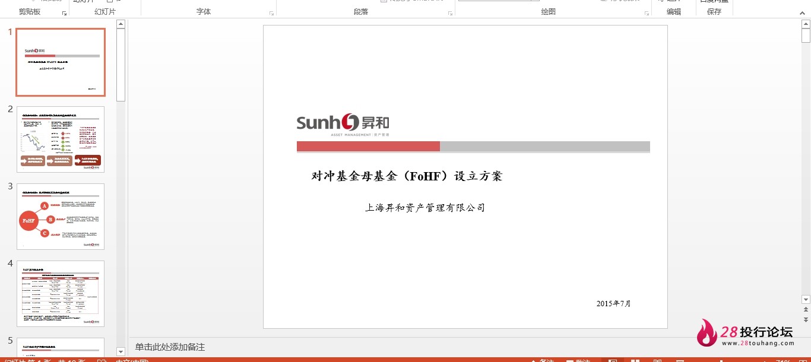Open the 字体 group dialog launcher
Viewport: 811px width, 362px height.
pos(272,12)
